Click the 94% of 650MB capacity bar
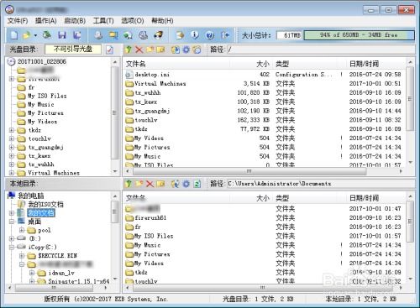Viewport: 420px width, 308px height. click(359, 35)
